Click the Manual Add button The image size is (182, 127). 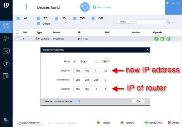153,122
